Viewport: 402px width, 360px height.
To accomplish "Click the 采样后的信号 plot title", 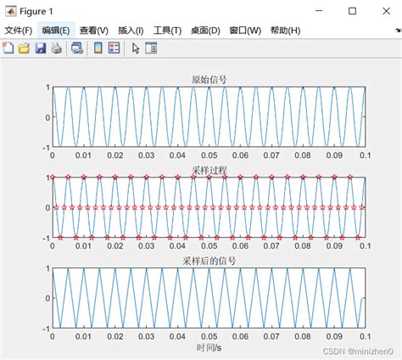I will [209, 261].
